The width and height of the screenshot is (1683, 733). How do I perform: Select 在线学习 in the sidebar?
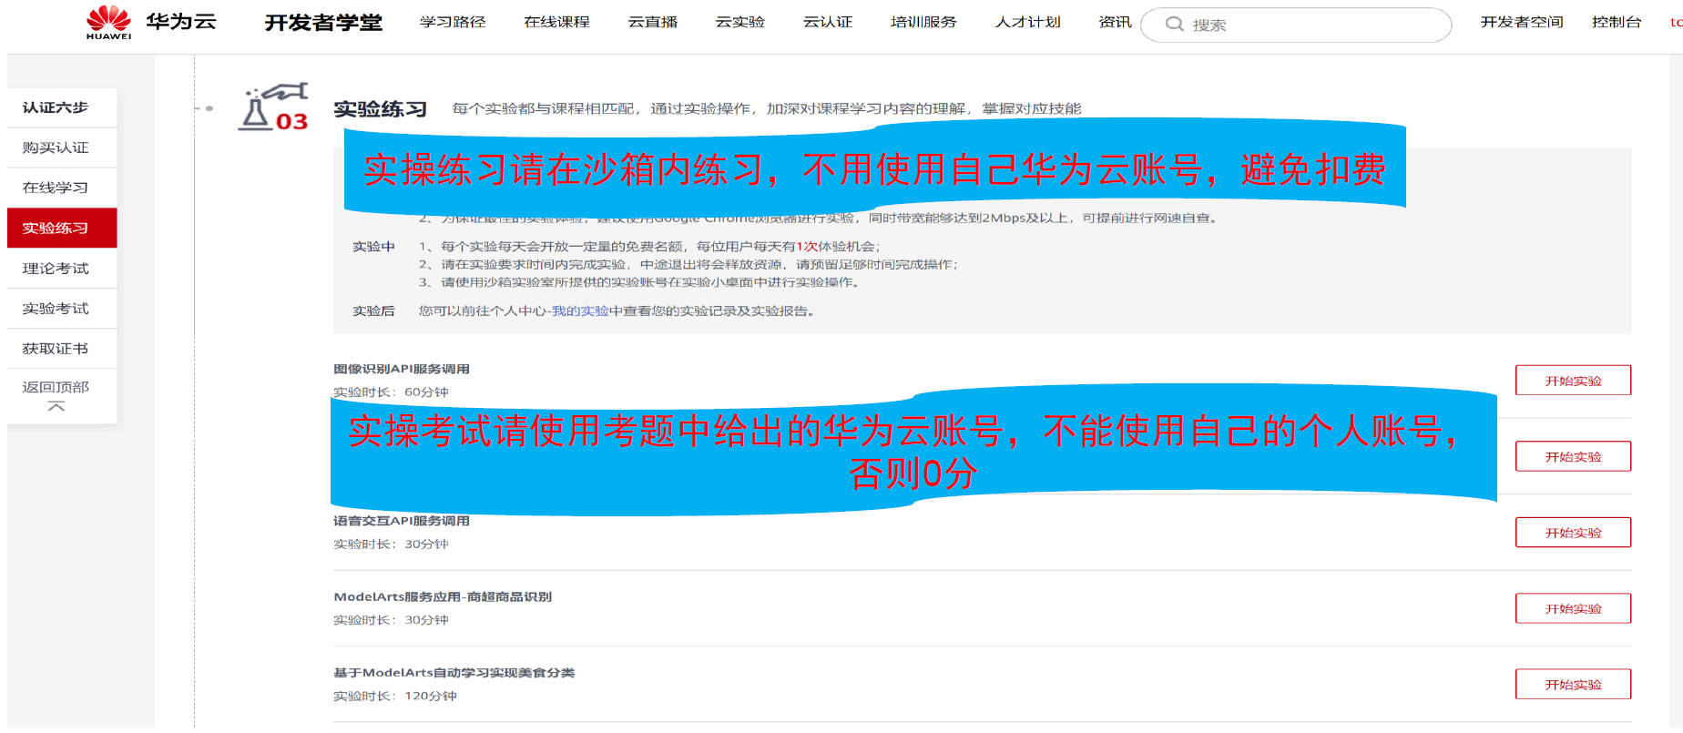coord(62,188)
